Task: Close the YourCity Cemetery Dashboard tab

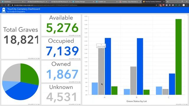Action: click(164, 2)
